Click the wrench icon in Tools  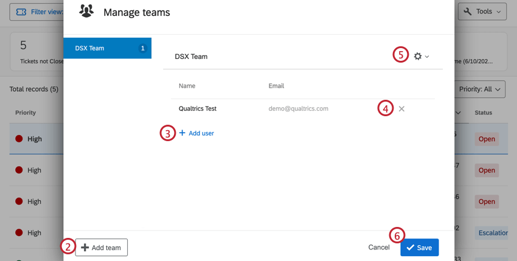(469, 12)
